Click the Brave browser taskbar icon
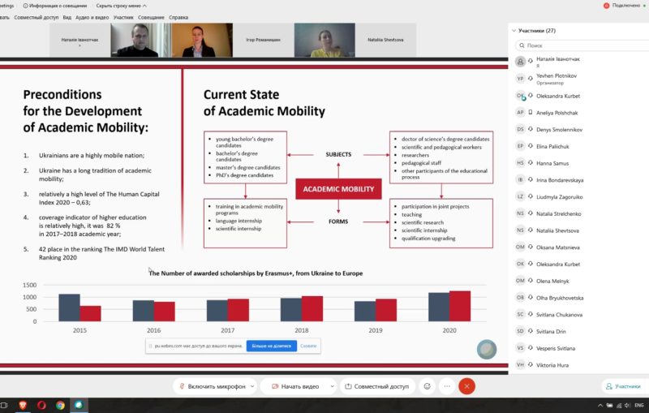649x413 pixels. tap(23, 405)
